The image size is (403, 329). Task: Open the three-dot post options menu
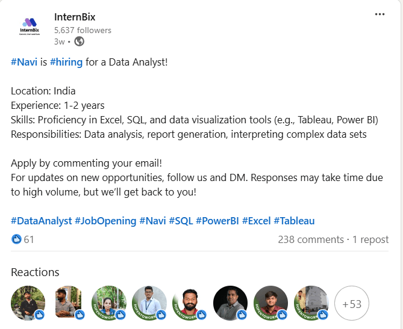click(380, 14)
